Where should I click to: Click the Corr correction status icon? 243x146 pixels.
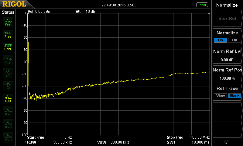point(8,60)
